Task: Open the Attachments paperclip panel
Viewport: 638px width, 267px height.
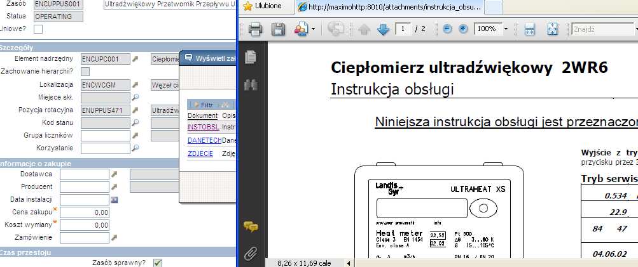Action: (251, 254)
